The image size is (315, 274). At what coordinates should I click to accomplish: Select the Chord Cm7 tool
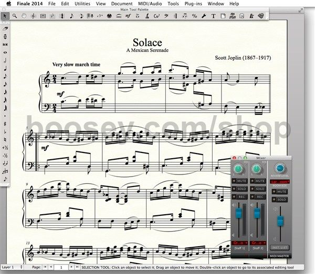(x=156, y=16)
